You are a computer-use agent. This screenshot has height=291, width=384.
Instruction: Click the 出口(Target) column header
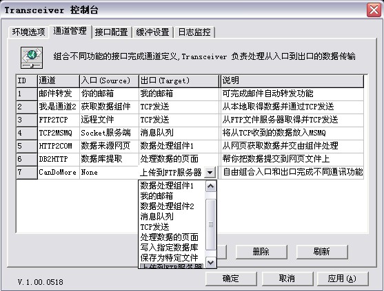click(179, 81)
